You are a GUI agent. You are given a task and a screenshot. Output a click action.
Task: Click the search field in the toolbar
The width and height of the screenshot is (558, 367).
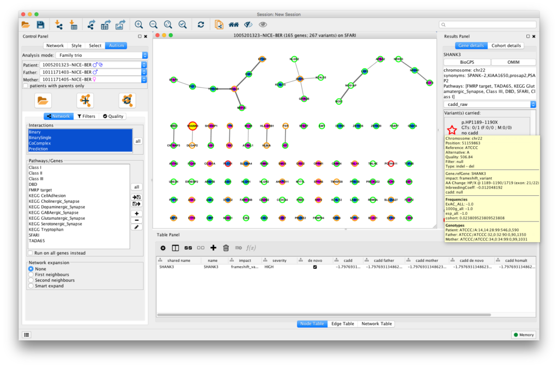[x=489, y=25]
